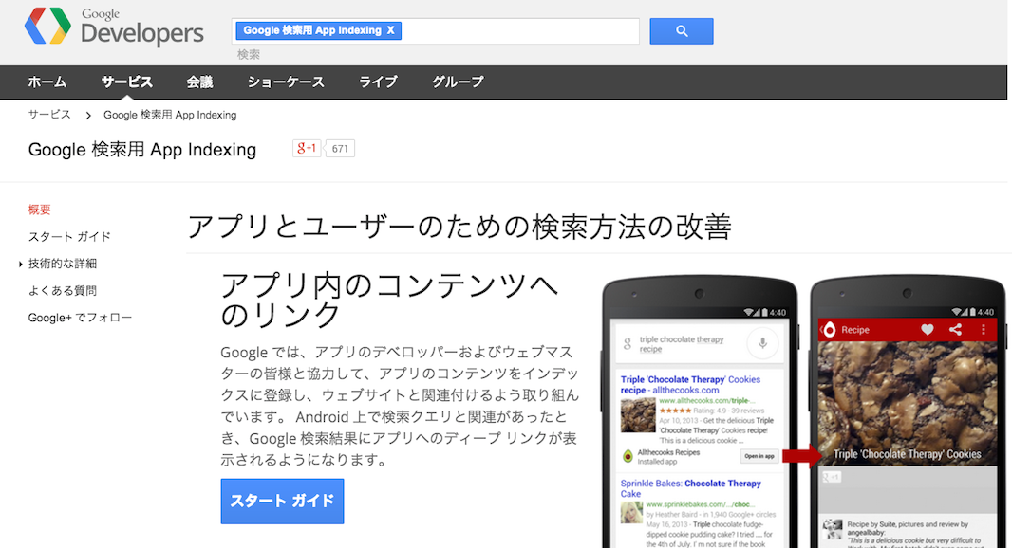Click the page title Google 検索用 App Indexing
Viewport: 1012px width, 548px height.
pos(142,150)
